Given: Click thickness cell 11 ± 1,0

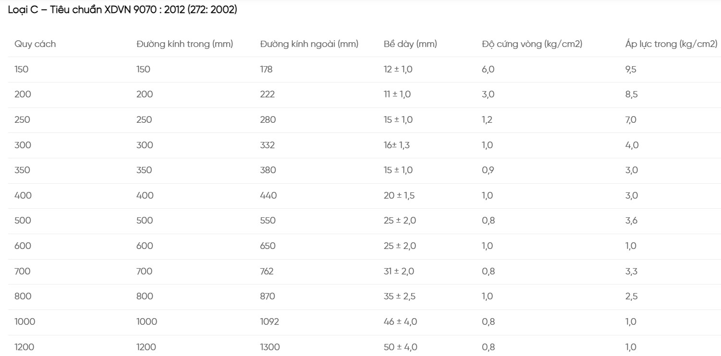Looking at the screenshot, I should coord(397,95).
